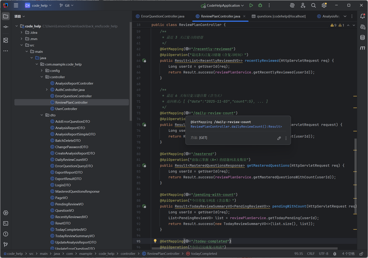The width and height of the screenshot is (368, 258).
Task: Open the main hamburger menu
Action: point(16,5)
